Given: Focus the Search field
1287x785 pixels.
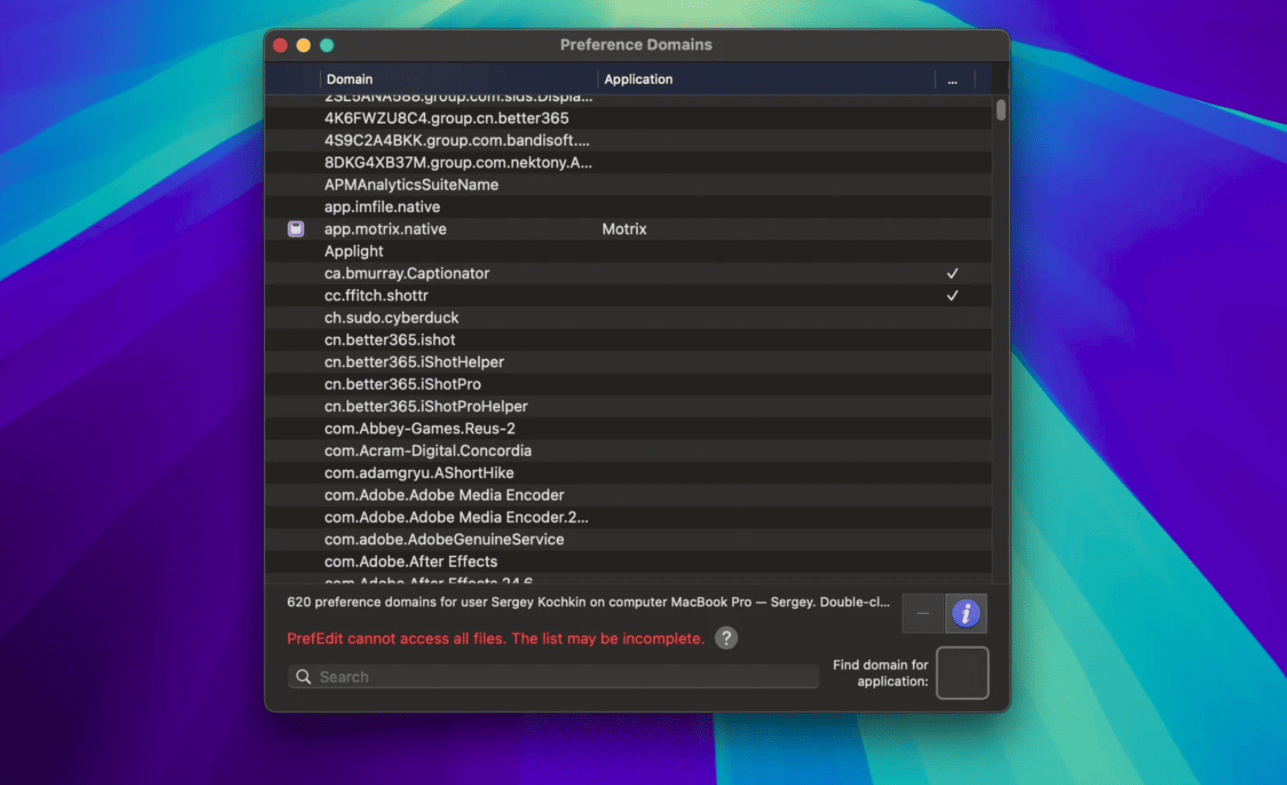Looking at the screenshot, I should click(553, 677).
